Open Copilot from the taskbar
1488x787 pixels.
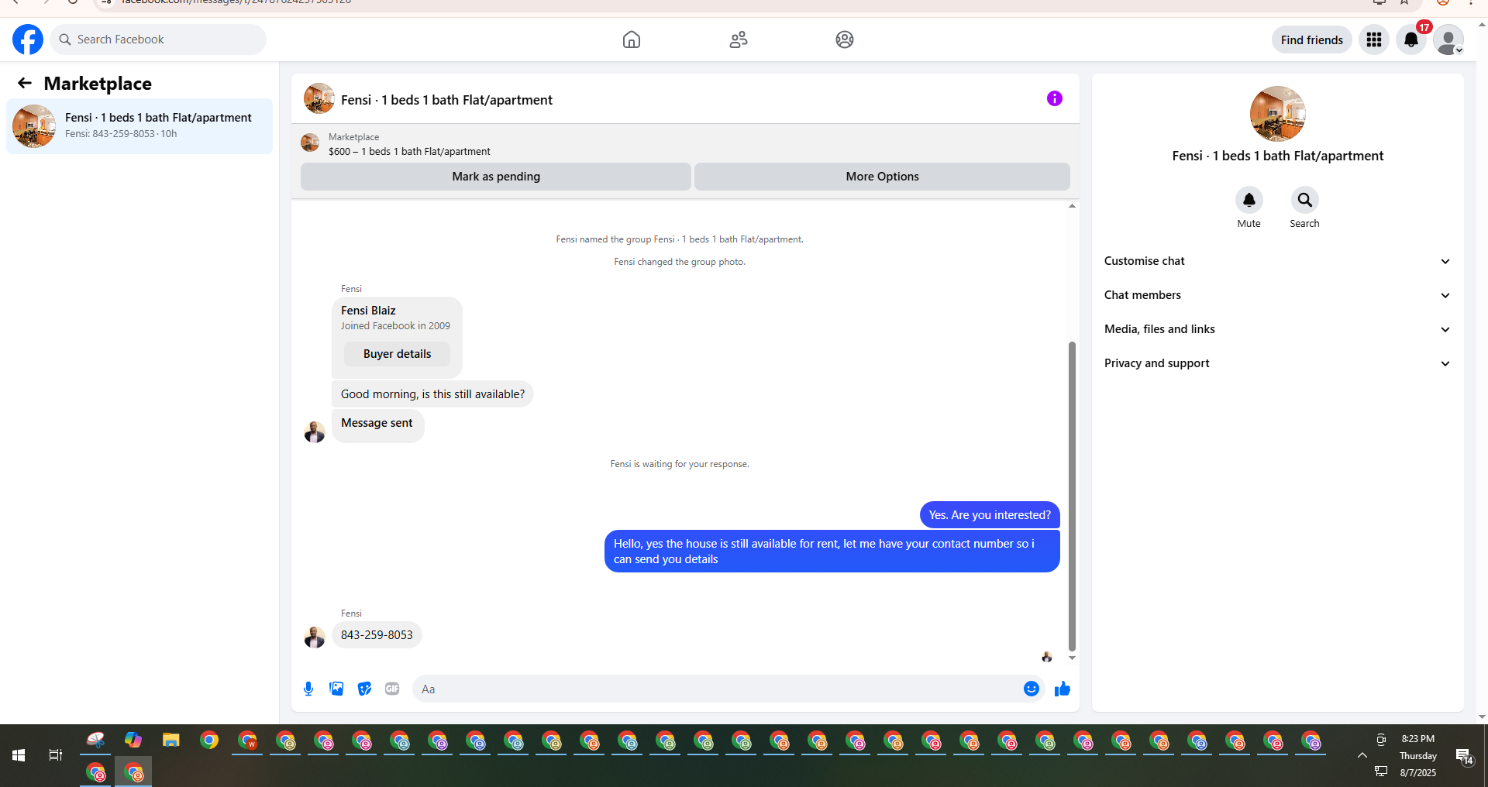click(x=133, y=741)
